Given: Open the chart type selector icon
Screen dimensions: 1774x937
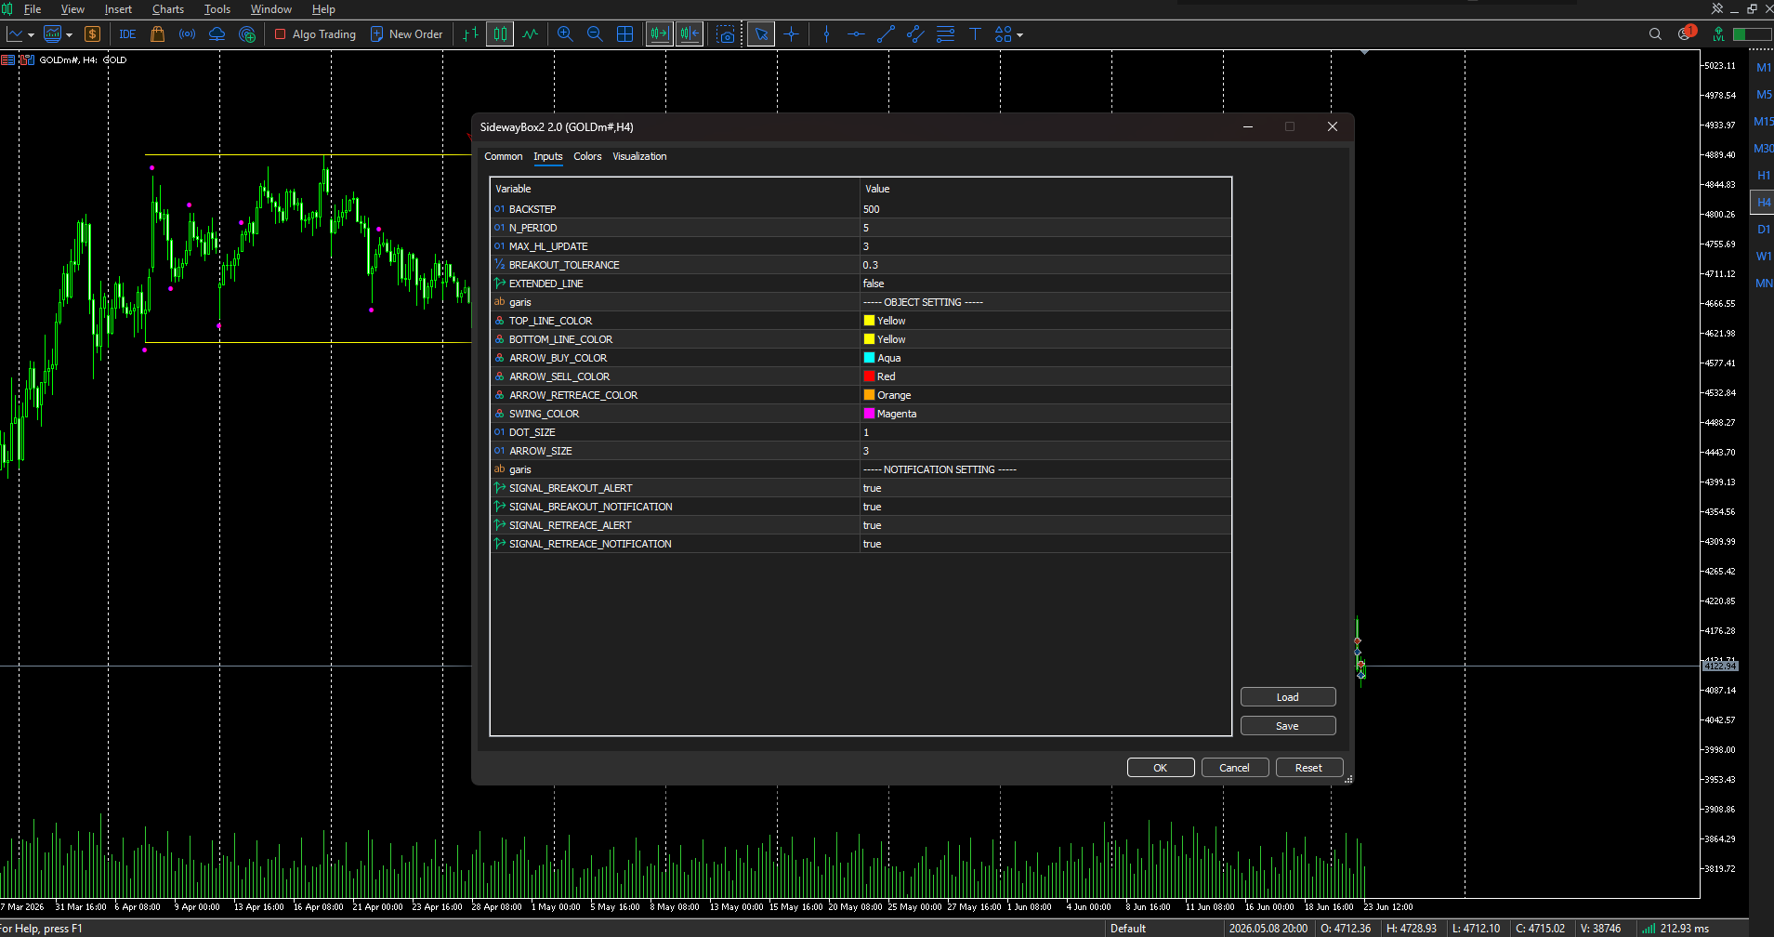Looking at the screenshot, I should point(15,34).
